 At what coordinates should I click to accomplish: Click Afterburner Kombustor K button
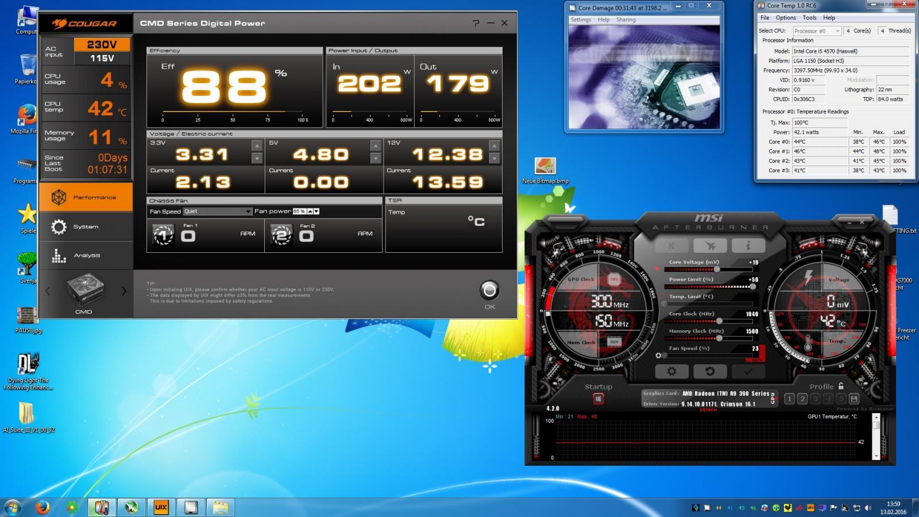[x=671, y=246]
